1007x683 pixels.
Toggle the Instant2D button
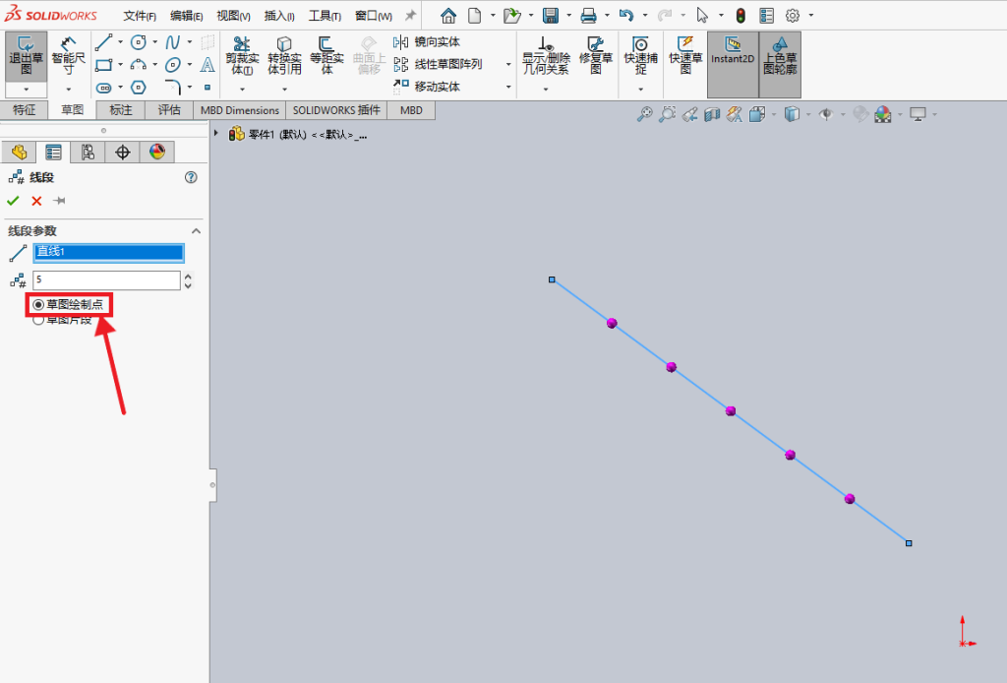732,64
